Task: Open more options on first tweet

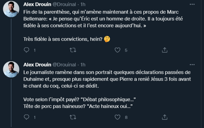Action: [192, 4]
